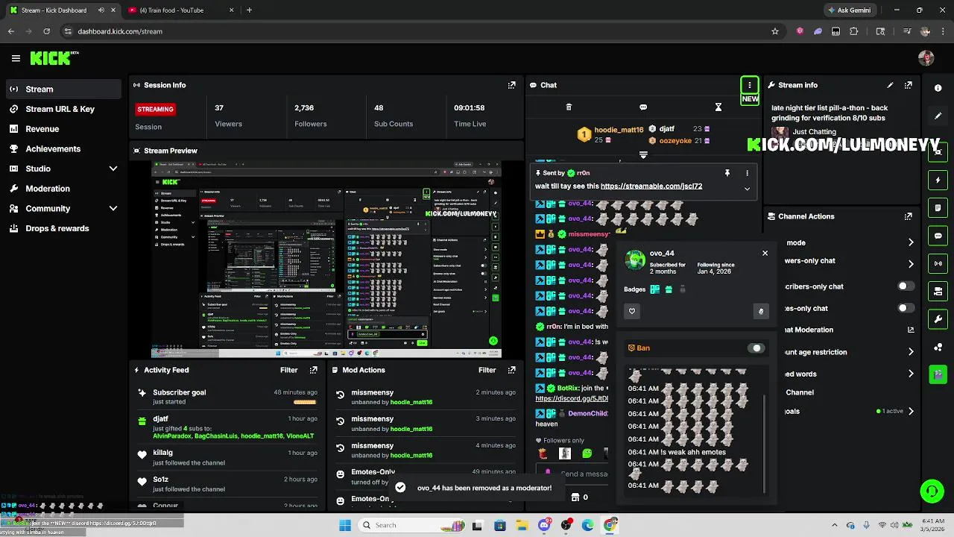Open followers-only chat options chevron
Viewport: 954px width, 537px height.
coord(911,264)
